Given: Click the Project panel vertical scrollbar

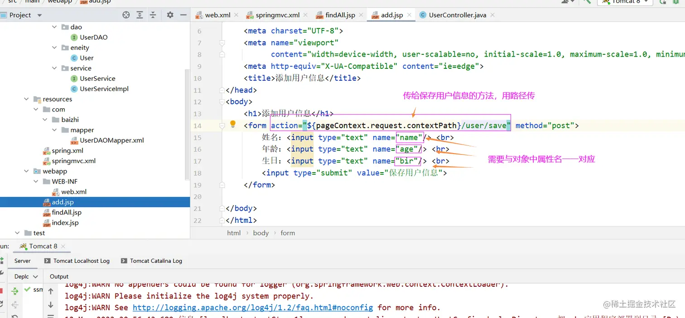Looking at the screenshot, I should point(188,125).
